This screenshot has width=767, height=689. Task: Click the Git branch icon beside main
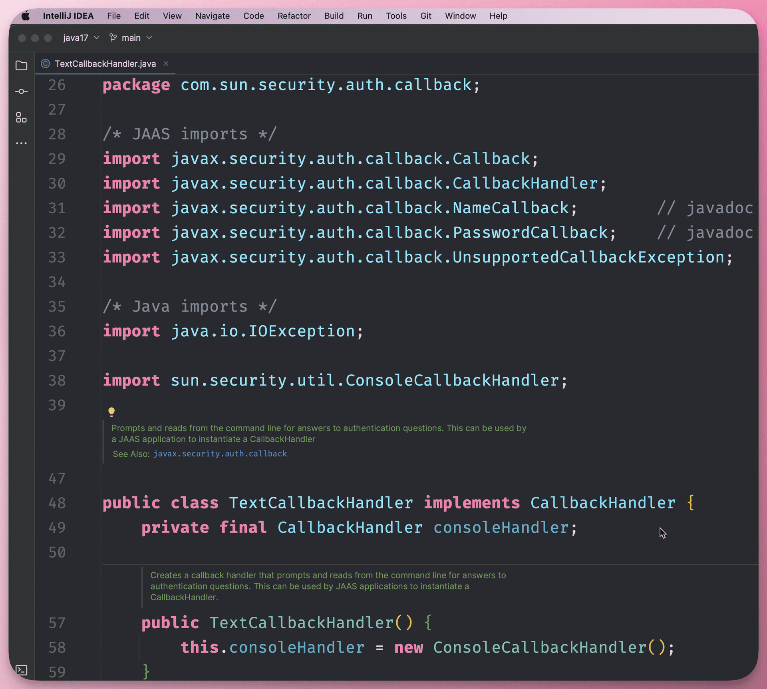(x=113, y=38)
